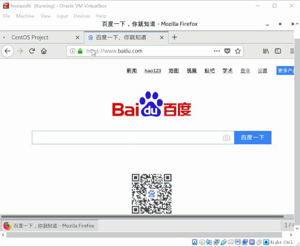Viewport: 300px width, 247px height.
Task: Switch to the CentOS Project tab
Action: [x=42, y=37]
